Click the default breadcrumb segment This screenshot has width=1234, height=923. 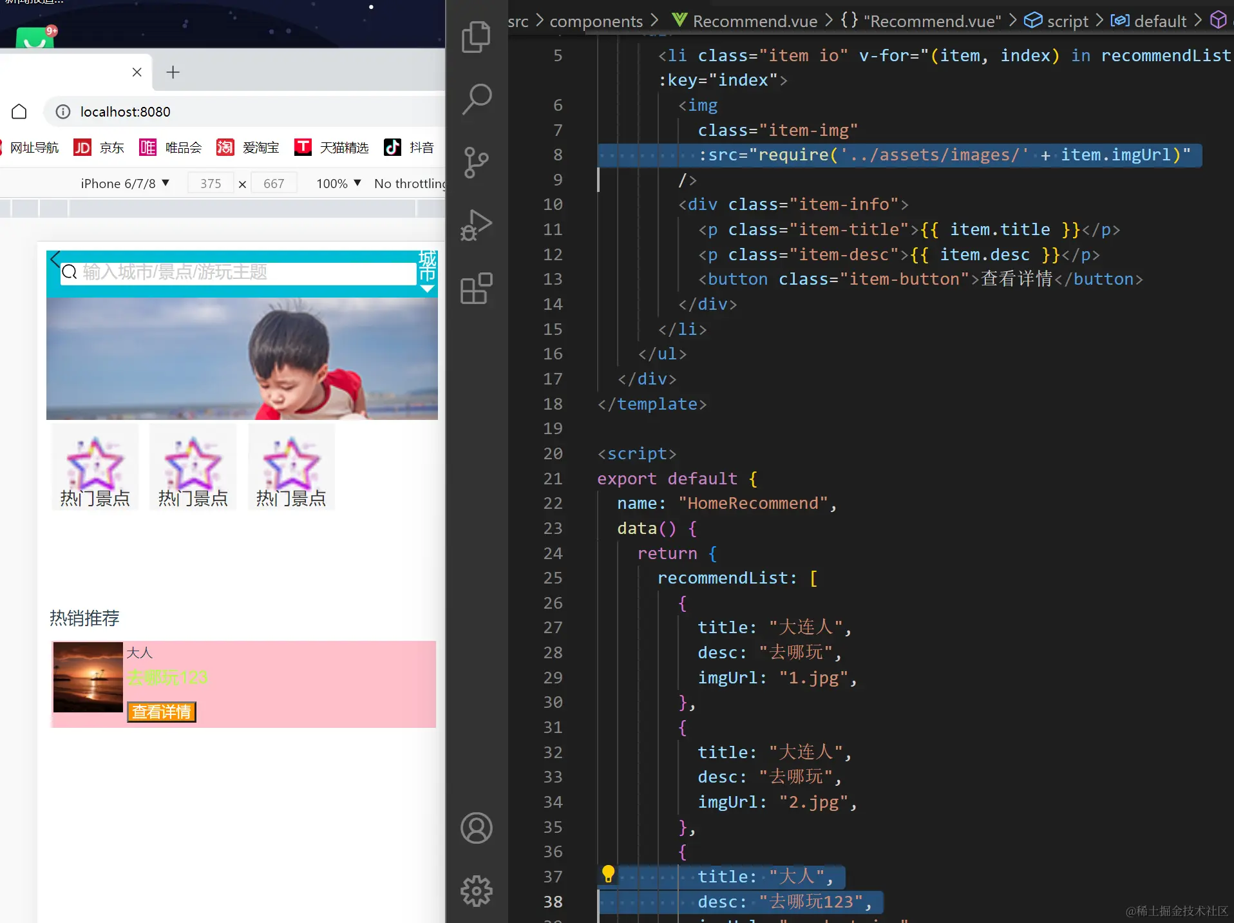click(1149, 21)
